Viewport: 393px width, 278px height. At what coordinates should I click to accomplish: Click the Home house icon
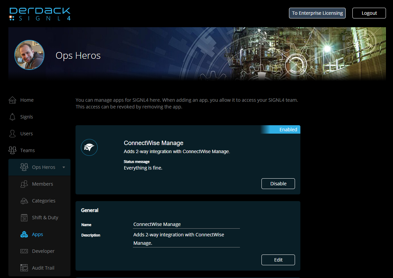tap(12, 100)
